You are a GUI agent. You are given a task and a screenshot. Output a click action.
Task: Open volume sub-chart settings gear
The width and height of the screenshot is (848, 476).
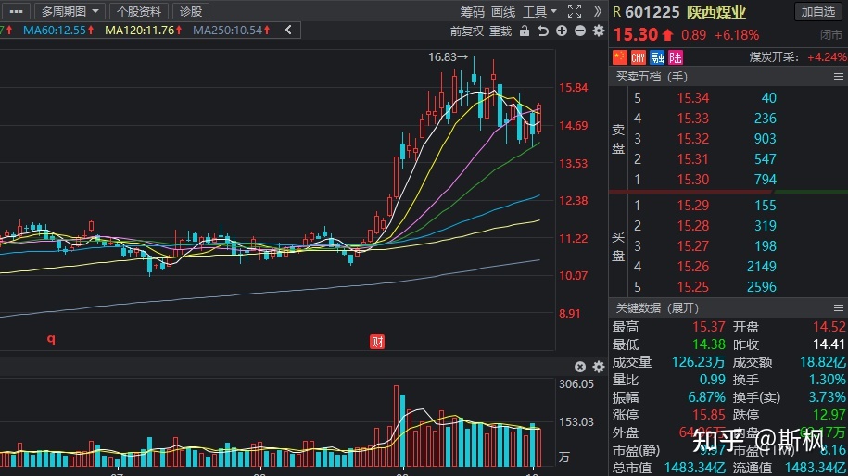598,367
